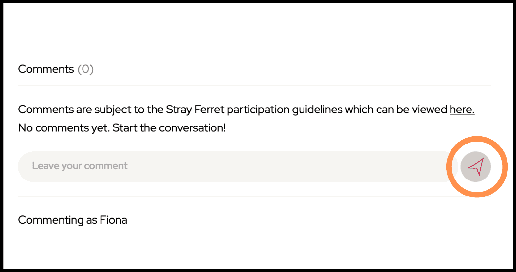Click the name Fiona below the comment box
This screenshot has width=516, height=272.
113,220
